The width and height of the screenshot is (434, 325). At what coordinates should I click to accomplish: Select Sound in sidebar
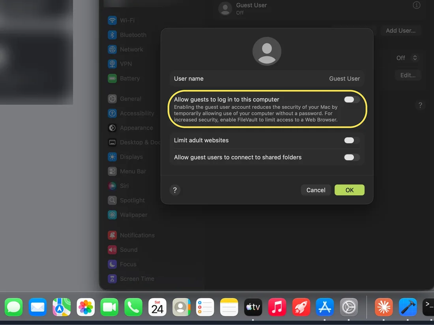(123, 250)
